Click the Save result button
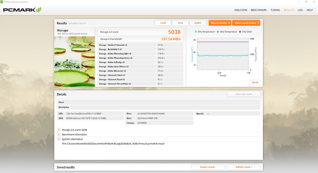 180,23
